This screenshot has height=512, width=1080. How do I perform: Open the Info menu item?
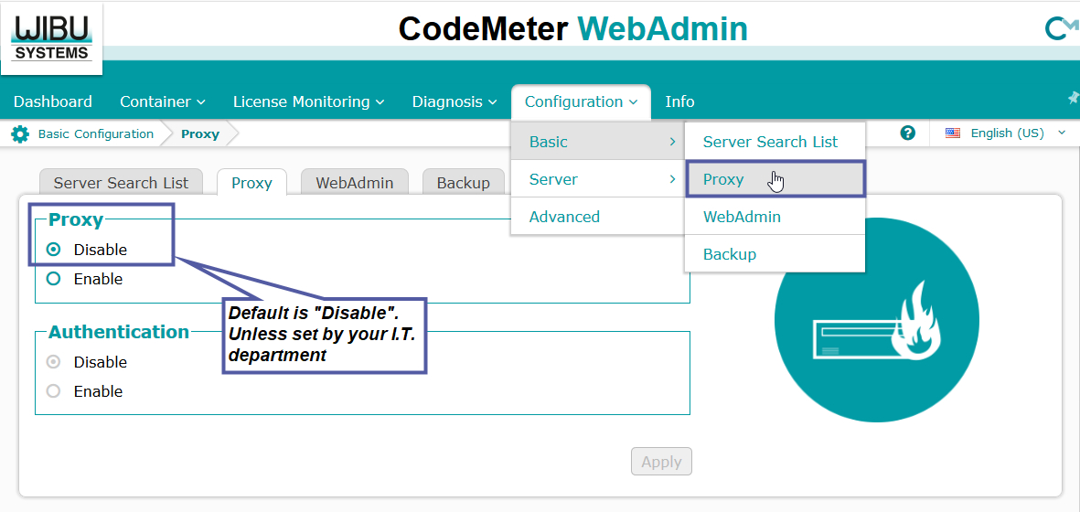(679, 101)
